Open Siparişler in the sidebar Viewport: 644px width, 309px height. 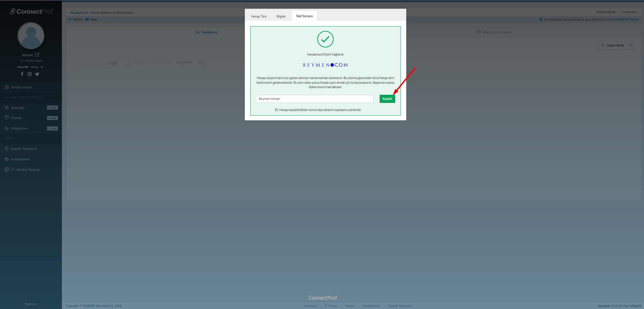point(17,108)
